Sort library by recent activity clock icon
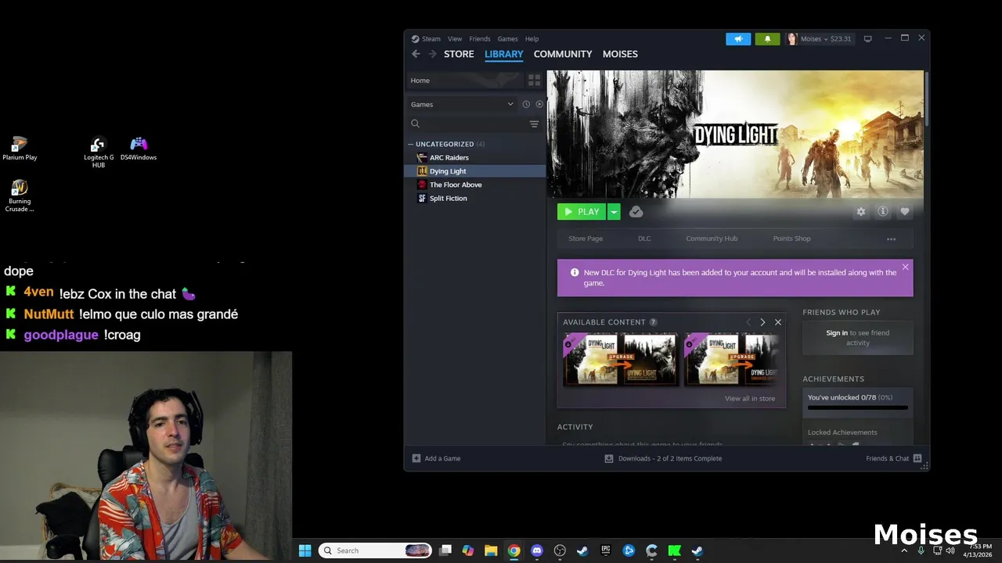Image resolution: width=1002 pixels, height=563 pixels. (526, 104)
